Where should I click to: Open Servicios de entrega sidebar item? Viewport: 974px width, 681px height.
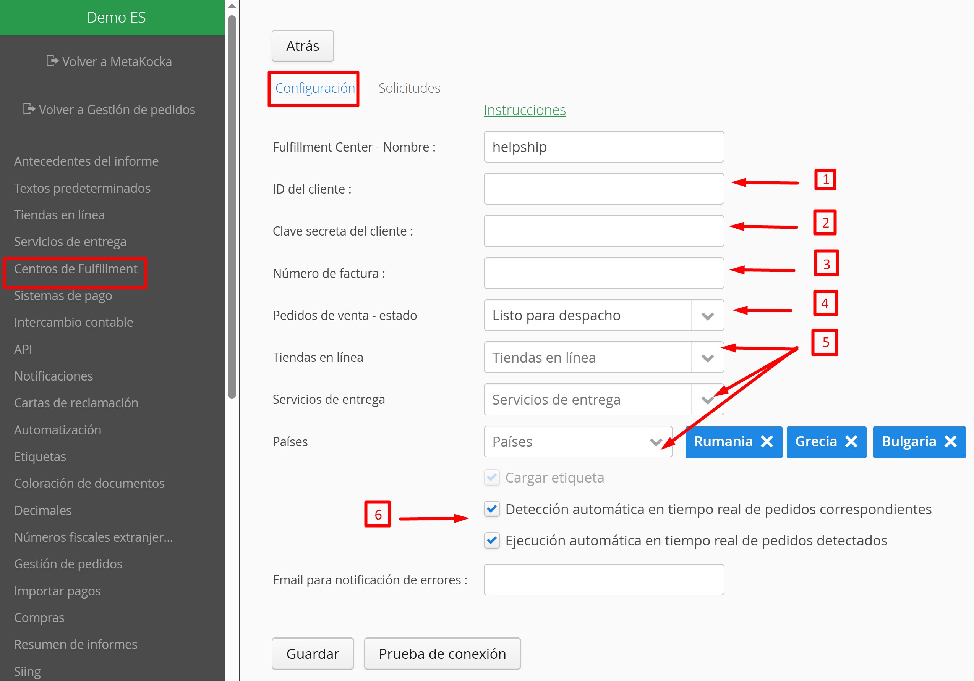coord(70,242)
